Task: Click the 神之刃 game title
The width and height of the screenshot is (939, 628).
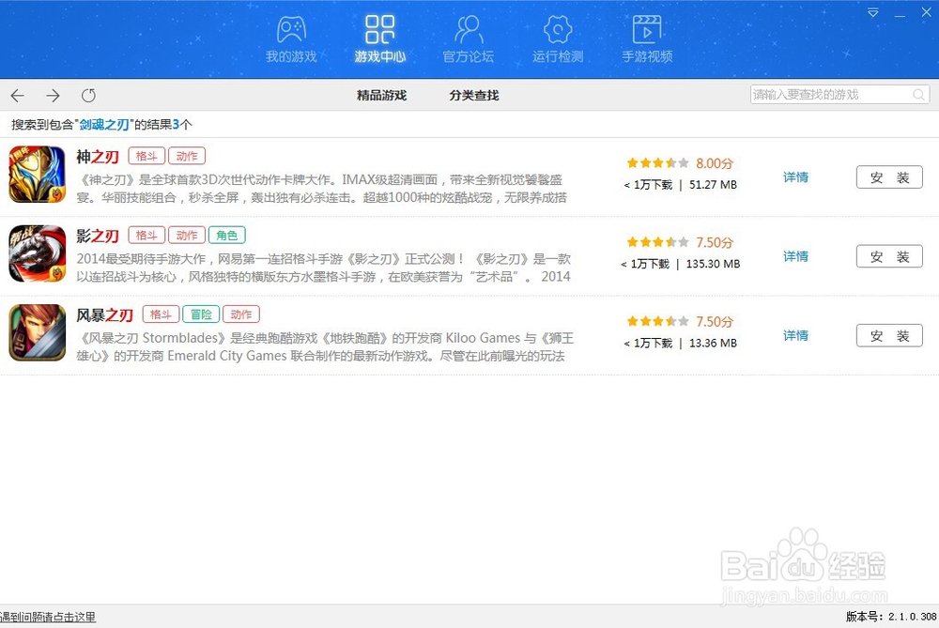Action: [98, 157]
